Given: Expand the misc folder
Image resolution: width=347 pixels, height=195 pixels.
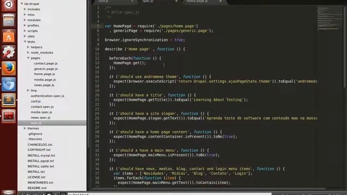Looking at the screenshot, I should [x=25, y=15].
